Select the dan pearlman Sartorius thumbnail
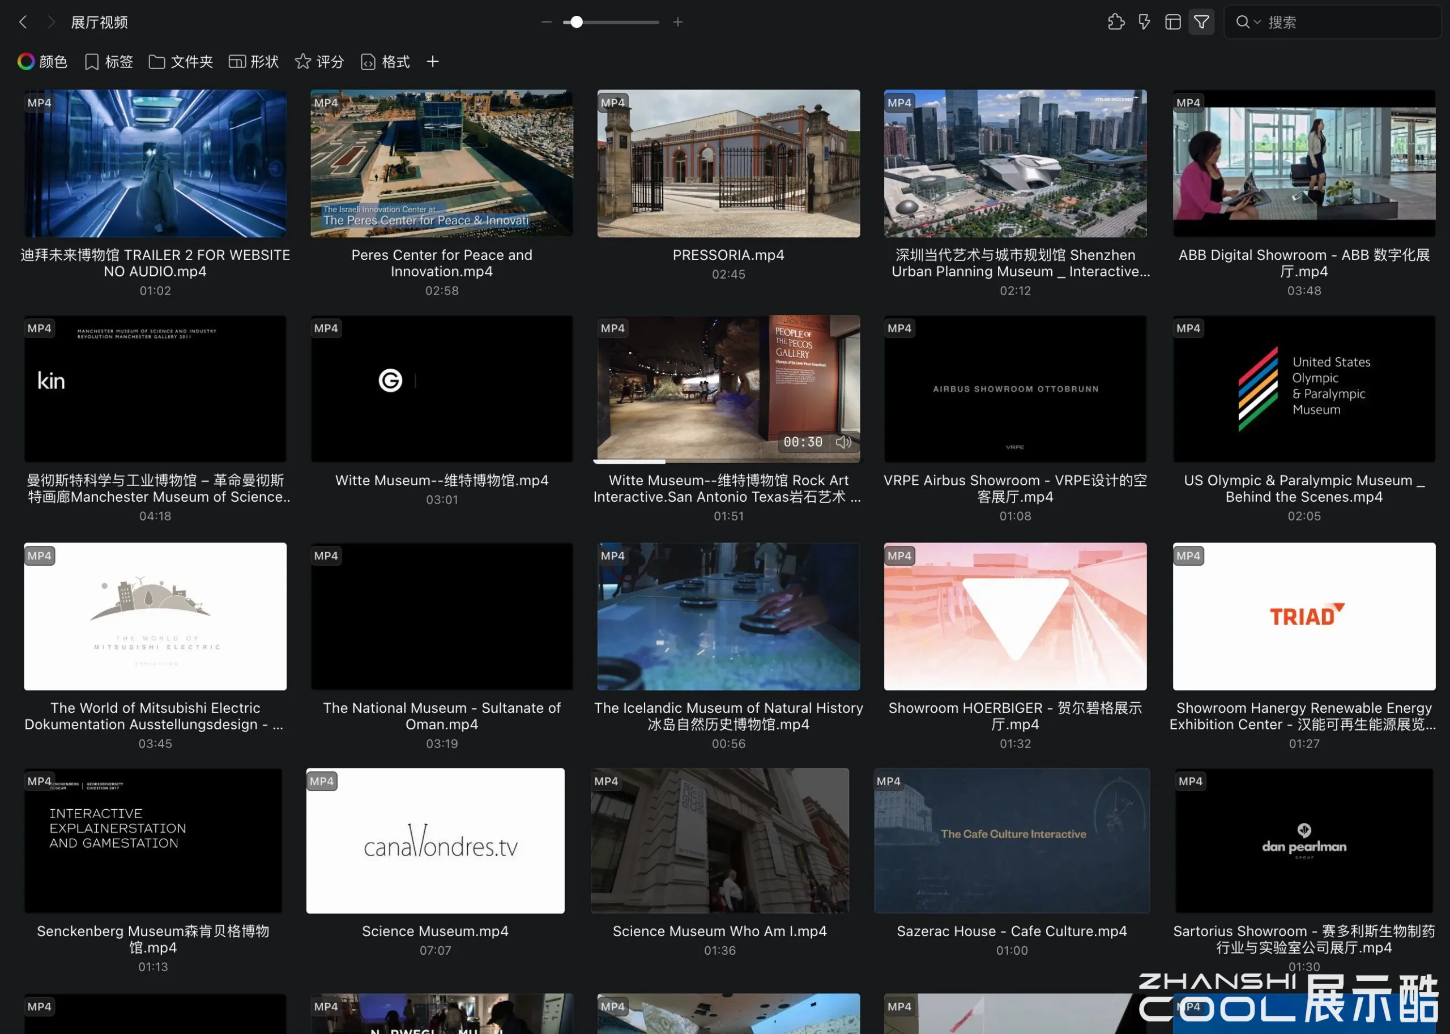 coord(1304,840)
